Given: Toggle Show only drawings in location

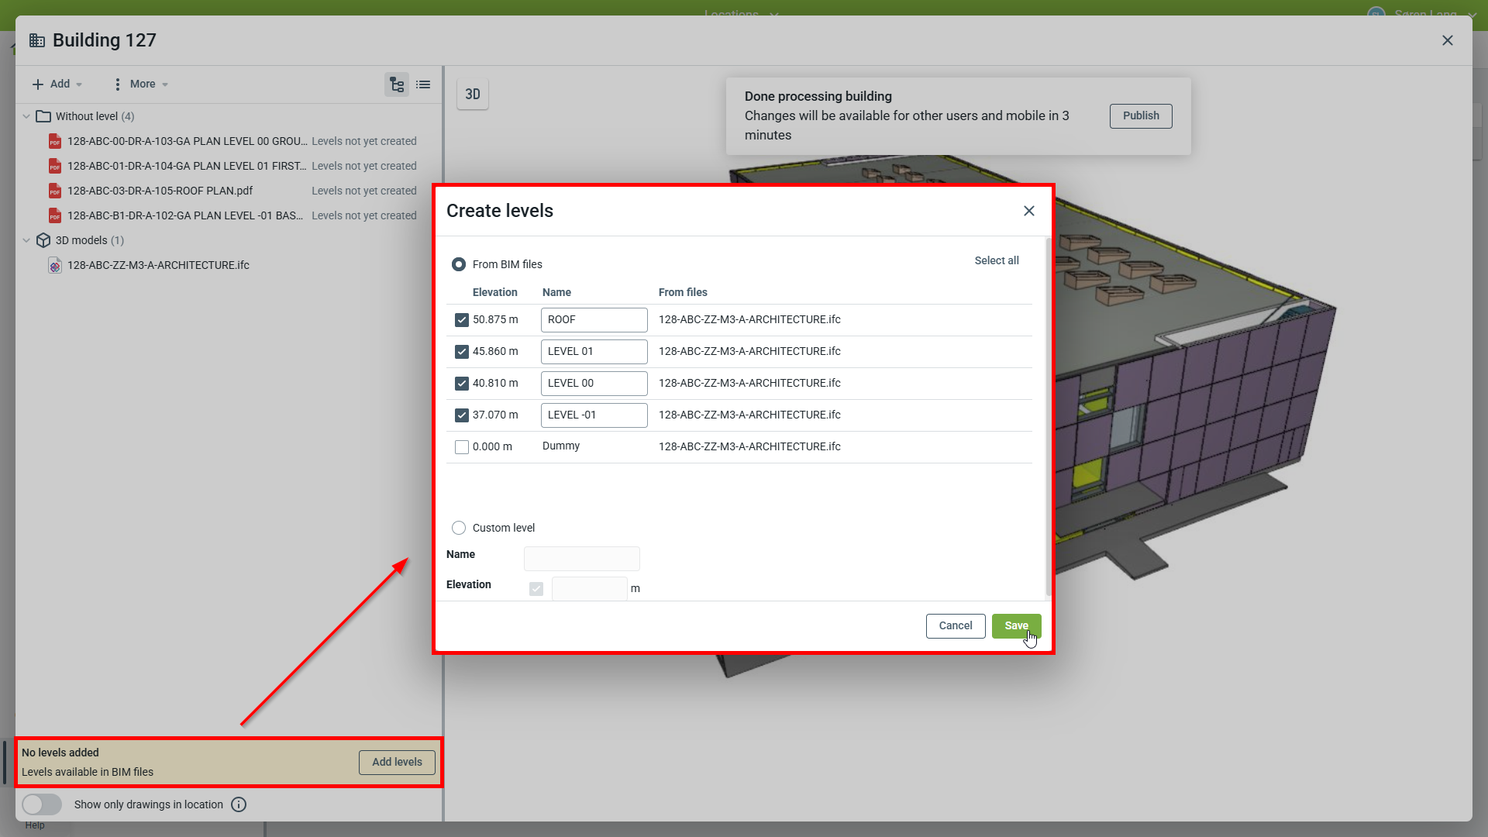Looking at the screenshot, I should pyautogui.click(x=42, y=804).
